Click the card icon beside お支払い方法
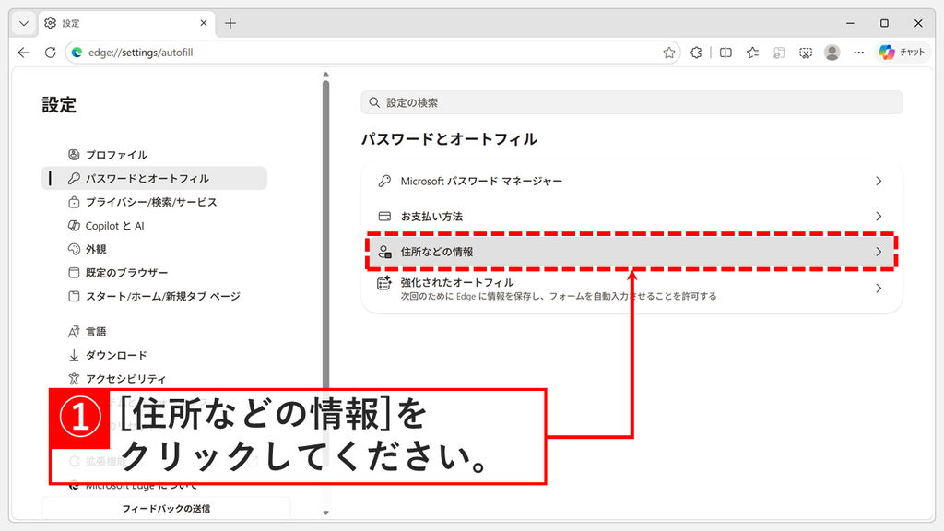The height and width of the screenshot is (531, 944). (384, 216)
